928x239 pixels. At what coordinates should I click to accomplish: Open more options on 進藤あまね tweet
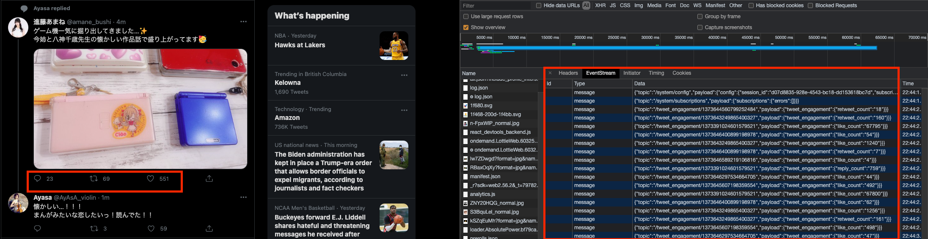[243, 22]
